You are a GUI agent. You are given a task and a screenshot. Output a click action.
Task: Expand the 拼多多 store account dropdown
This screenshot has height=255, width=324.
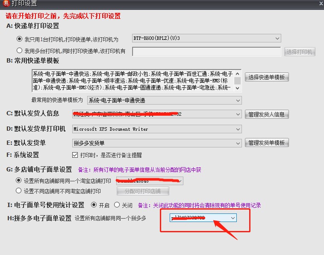(233, 218)
